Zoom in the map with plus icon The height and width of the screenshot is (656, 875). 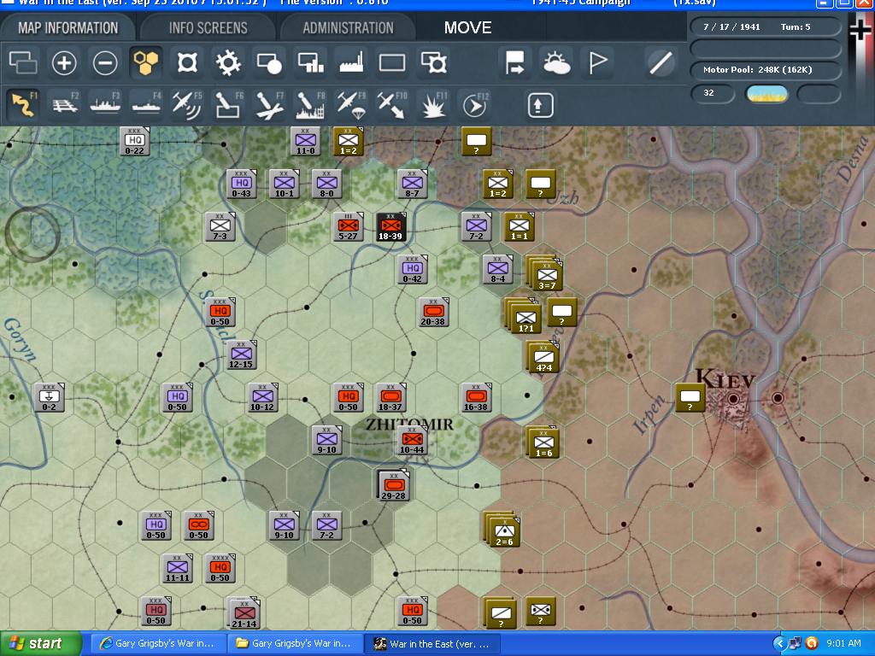tap(63, 62)
